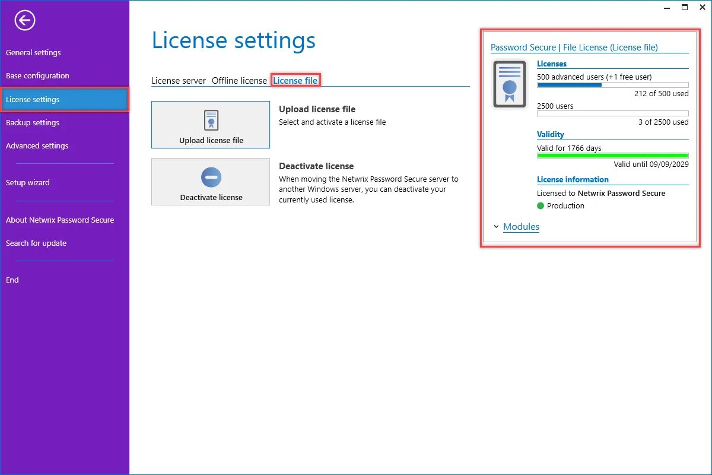Click the bold 'Deactivate license' description heading
Image resolution: width=712 pixels, height=475 pixels.
(316, 166)
